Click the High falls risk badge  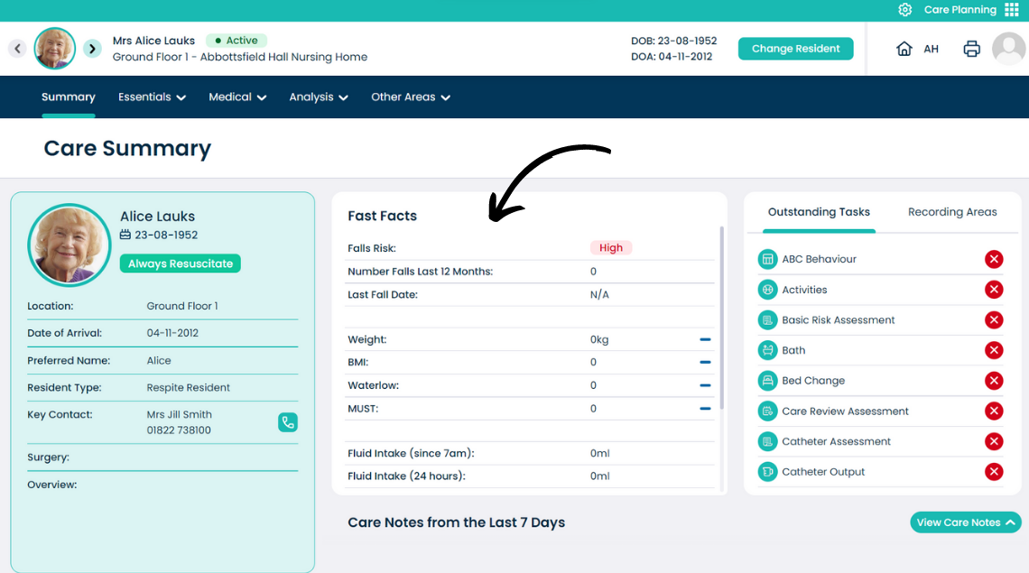point(610,248)
